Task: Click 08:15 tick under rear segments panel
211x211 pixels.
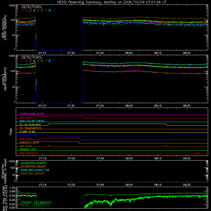Action: pyautogui.click(x=158, y=106)
